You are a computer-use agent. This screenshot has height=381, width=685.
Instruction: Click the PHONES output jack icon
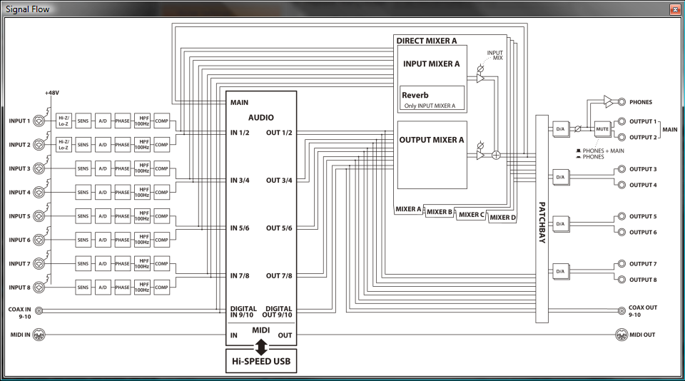(x=622, y=102)
